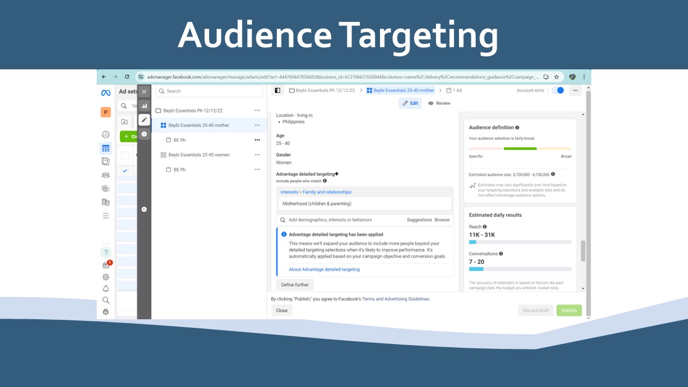The height and width of the screenshot is (387, 688).
Task: Click the Reach estimate bar
Action: 520,242
